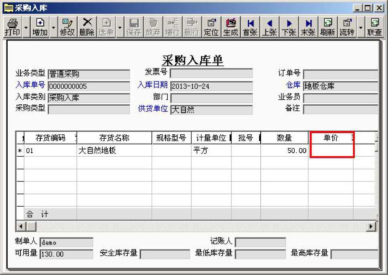The height and width of the screenshot is (275, 388).
Task: Select the quantity cell 50.00
Action: point(284,150)
